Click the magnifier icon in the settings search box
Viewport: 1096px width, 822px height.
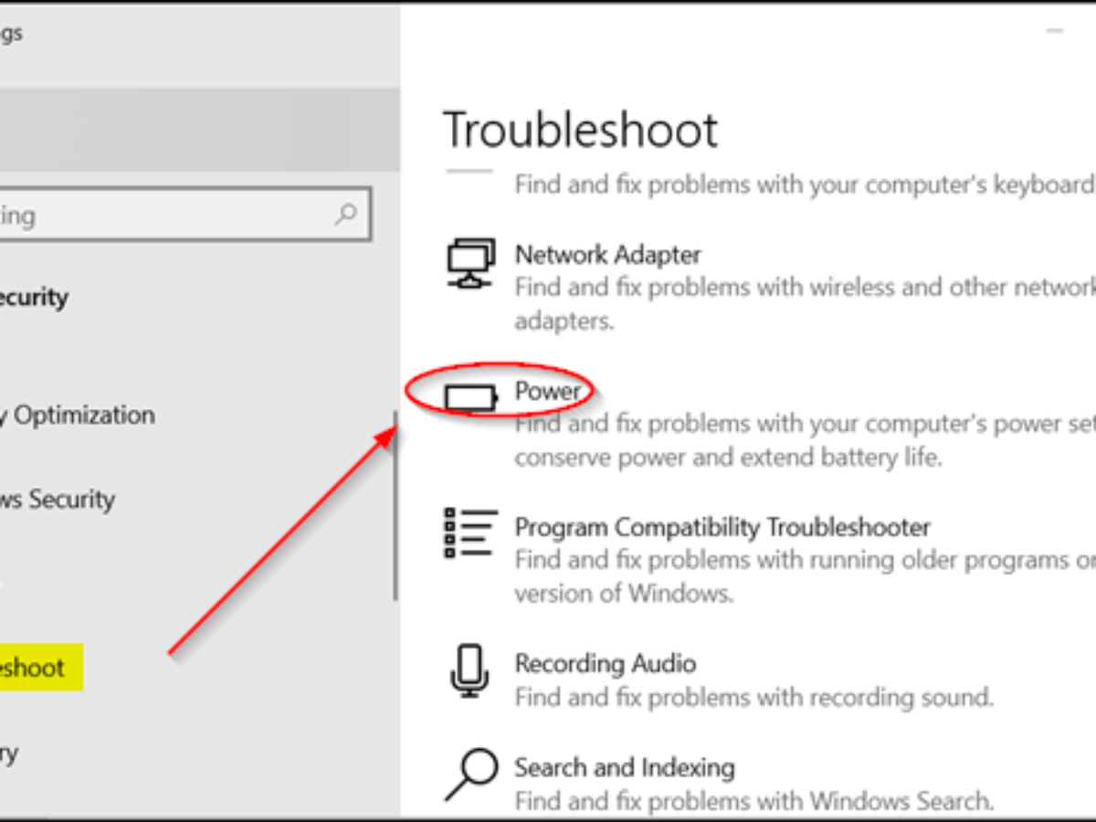coord(346,215)
